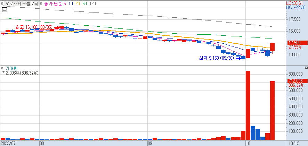Click the square handle before 오로스테크놀로지
This screenshot has width=308, height=146.
[2, 3]
